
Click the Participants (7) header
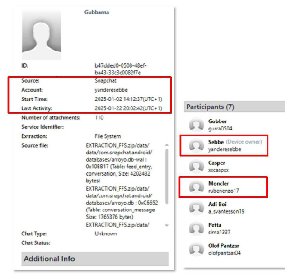(x=209, y=107)
